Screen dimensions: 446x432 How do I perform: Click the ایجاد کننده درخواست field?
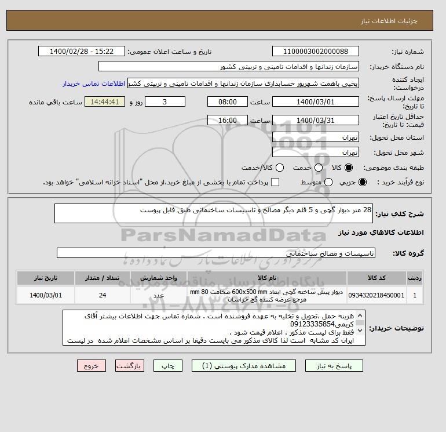click(x=243, y=83)
